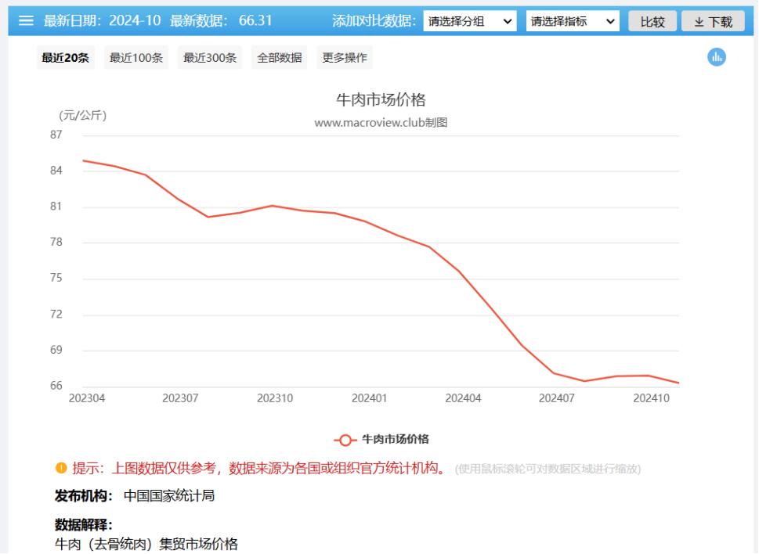
Task: Select the 最近20条 tab
Action: 65,58
